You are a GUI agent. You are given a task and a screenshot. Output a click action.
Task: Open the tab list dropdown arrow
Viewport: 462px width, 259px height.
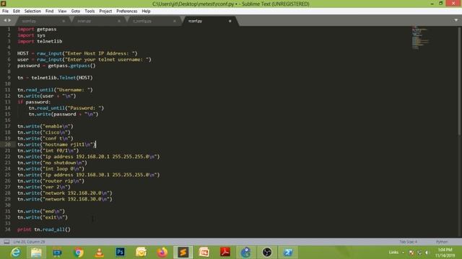(x=456, y=20)
